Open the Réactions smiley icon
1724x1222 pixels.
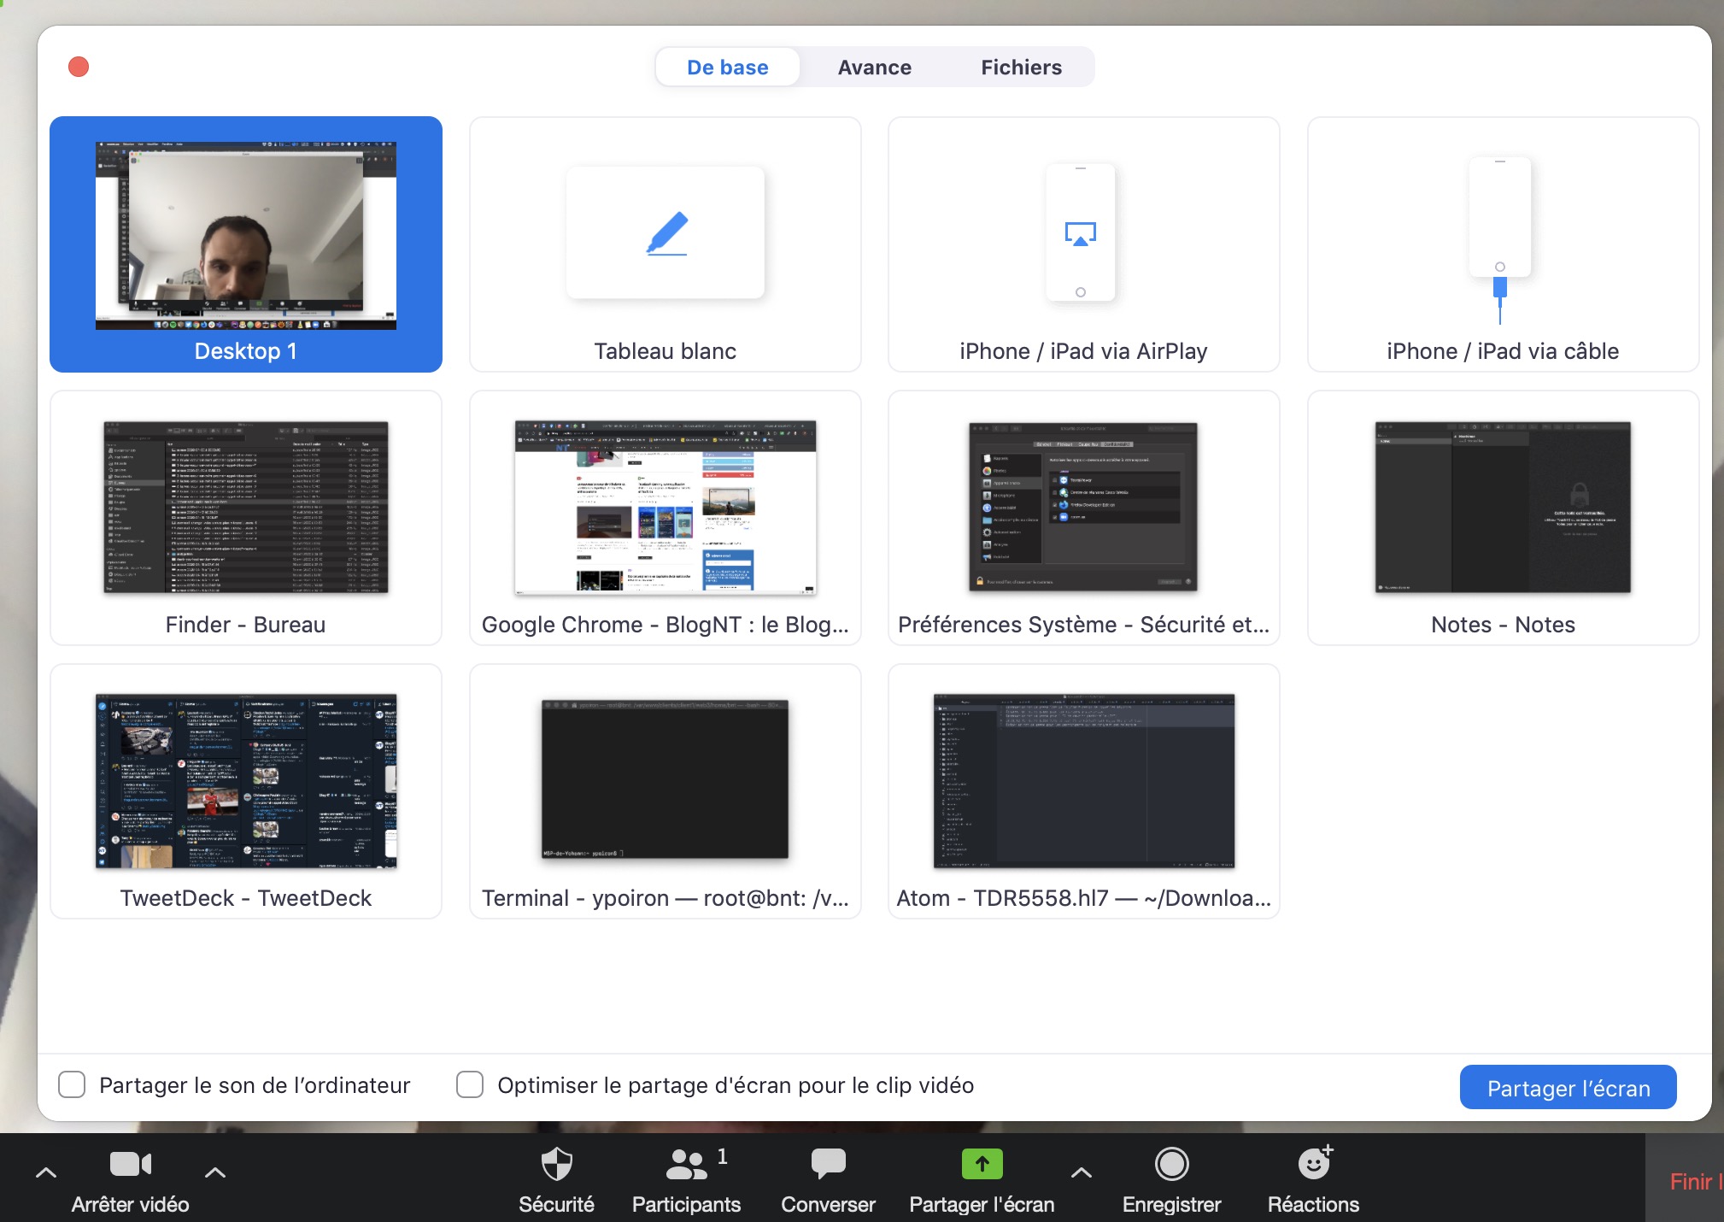click(x=1314, y=1164)
